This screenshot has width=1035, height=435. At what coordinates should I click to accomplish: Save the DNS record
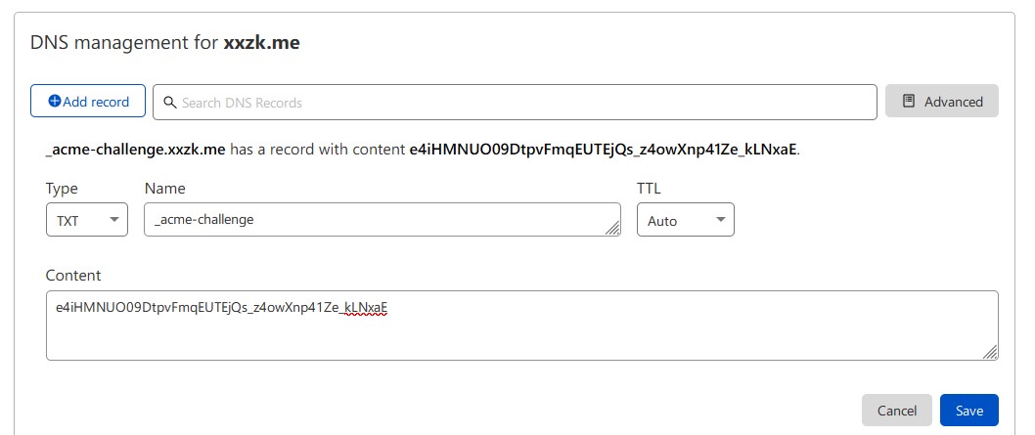coord(969,410)
